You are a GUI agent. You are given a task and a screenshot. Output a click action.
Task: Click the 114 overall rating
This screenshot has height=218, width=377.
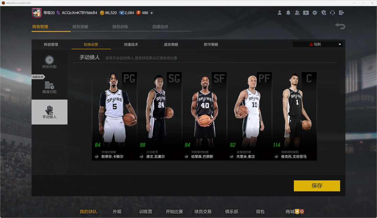(x=276, y=145)
